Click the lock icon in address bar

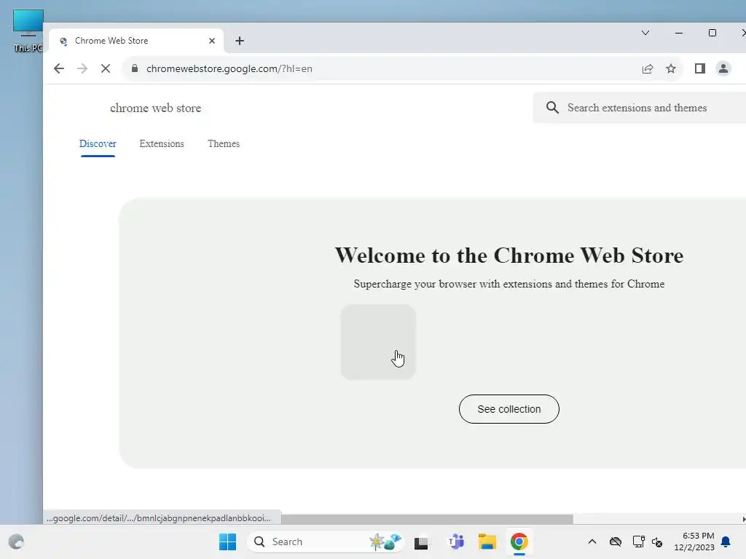(x=135, y=68)
